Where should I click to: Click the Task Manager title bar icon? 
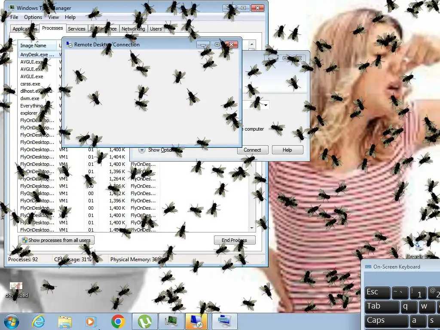[12, 8]
